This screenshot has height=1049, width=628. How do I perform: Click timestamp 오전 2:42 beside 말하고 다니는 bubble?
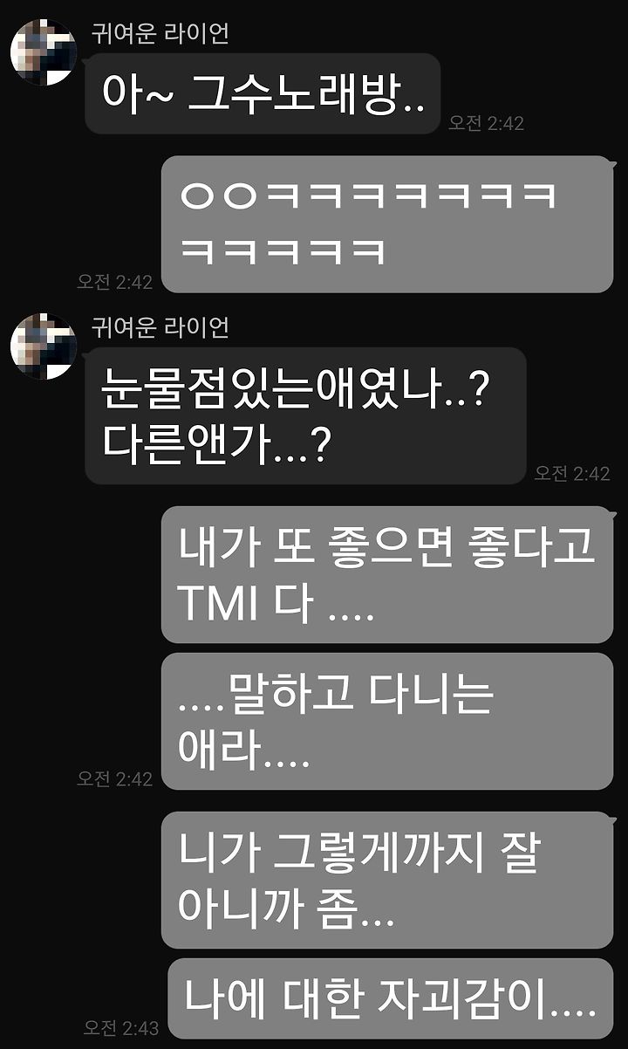point(114,778)
